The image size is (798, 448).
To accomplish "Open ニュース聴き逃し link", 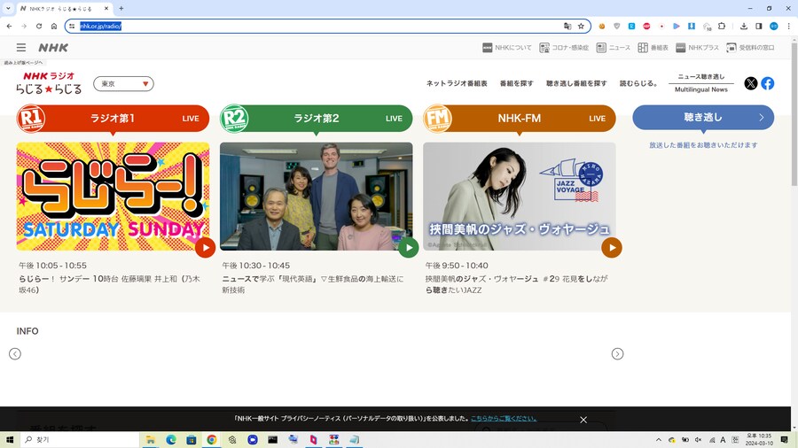I will (x=701, y=77).
